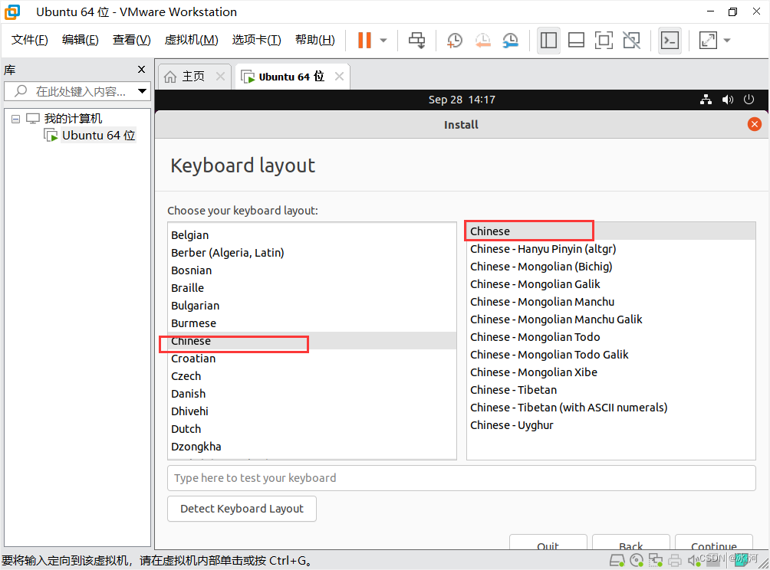Select Burmese keyboard layout

pos(312,323)
